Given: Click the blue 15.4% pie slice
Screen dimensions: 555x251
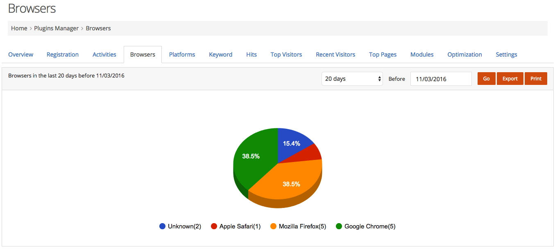Looking at the screenshot, I should 292,144.
